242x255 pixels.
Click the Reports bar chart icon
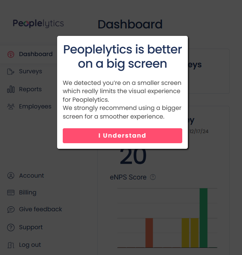[11, 89]
